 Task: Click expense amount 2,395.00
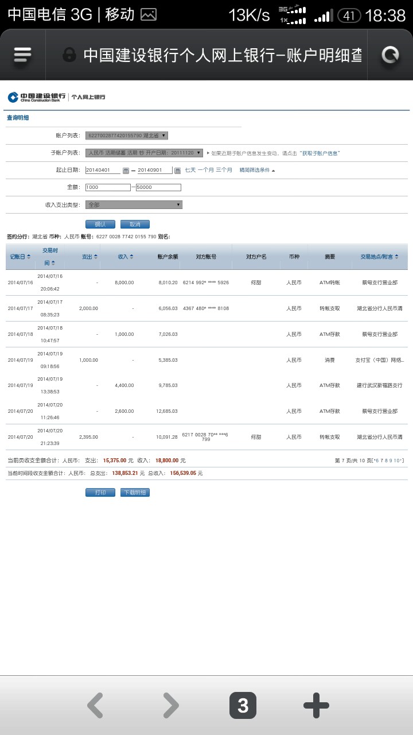coord(88,437)
